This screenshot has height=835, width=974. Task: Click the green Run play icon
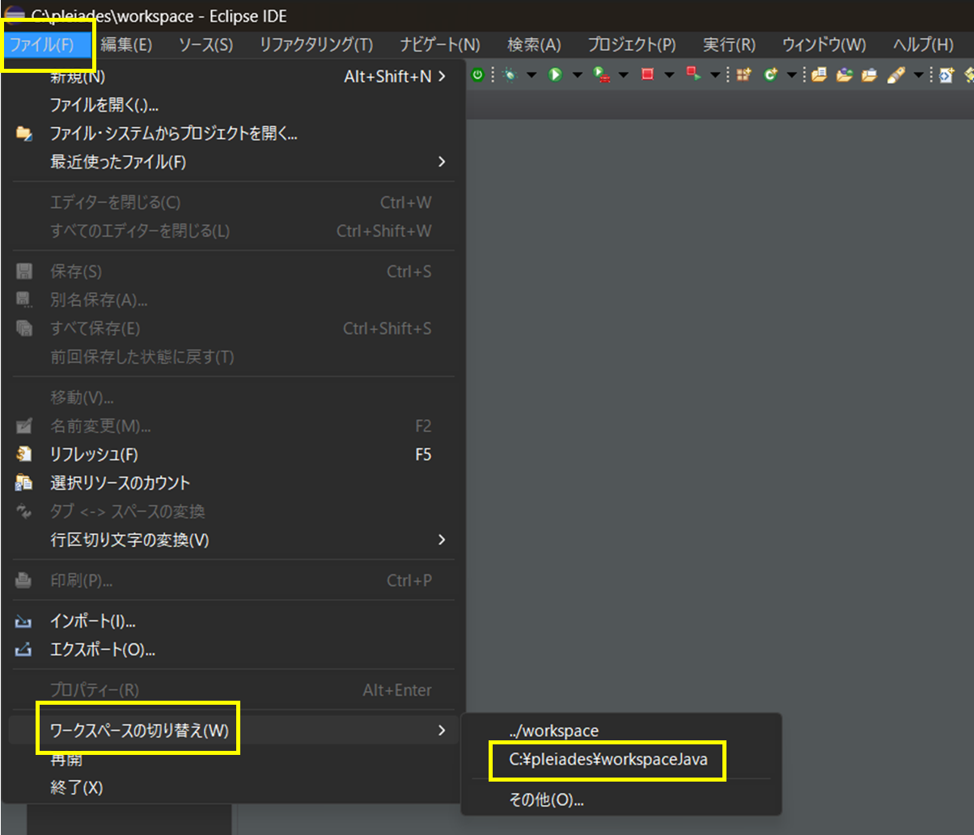click(x=556, y=74)
